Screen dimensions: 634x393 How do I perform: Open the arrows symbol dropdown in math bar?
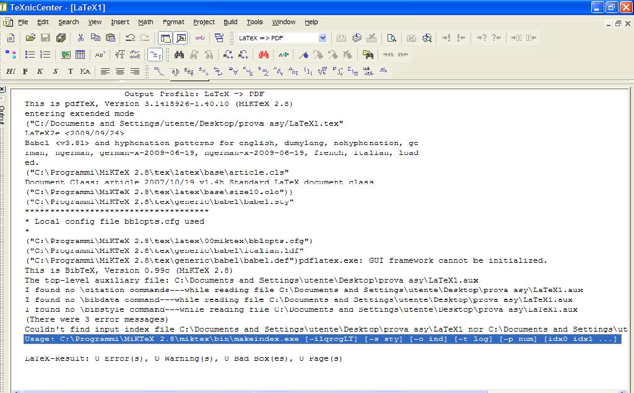218,72
